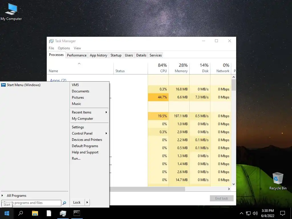The width and height of the screenshot is (292, 219).
Task: Open the notification center icon
Action: [x=283, y=213]
